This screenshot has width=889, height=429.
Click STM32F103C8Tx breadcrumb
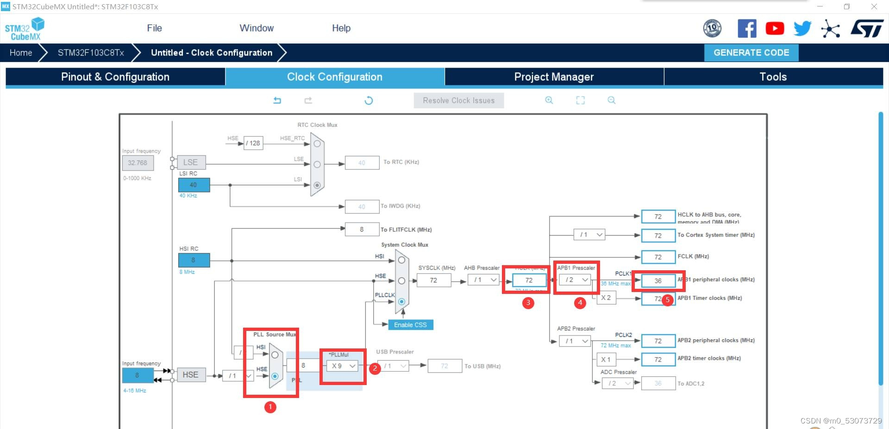[x=91, y=53]
